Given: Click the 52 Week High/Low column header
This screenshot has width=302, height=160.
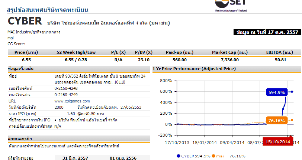Looking at the screenshot, I should click(76, 52).
